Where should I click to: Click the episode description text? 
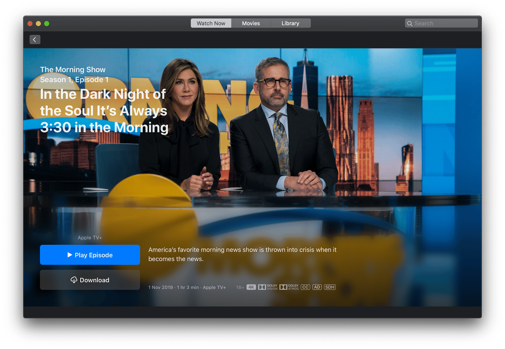[242, 254]
